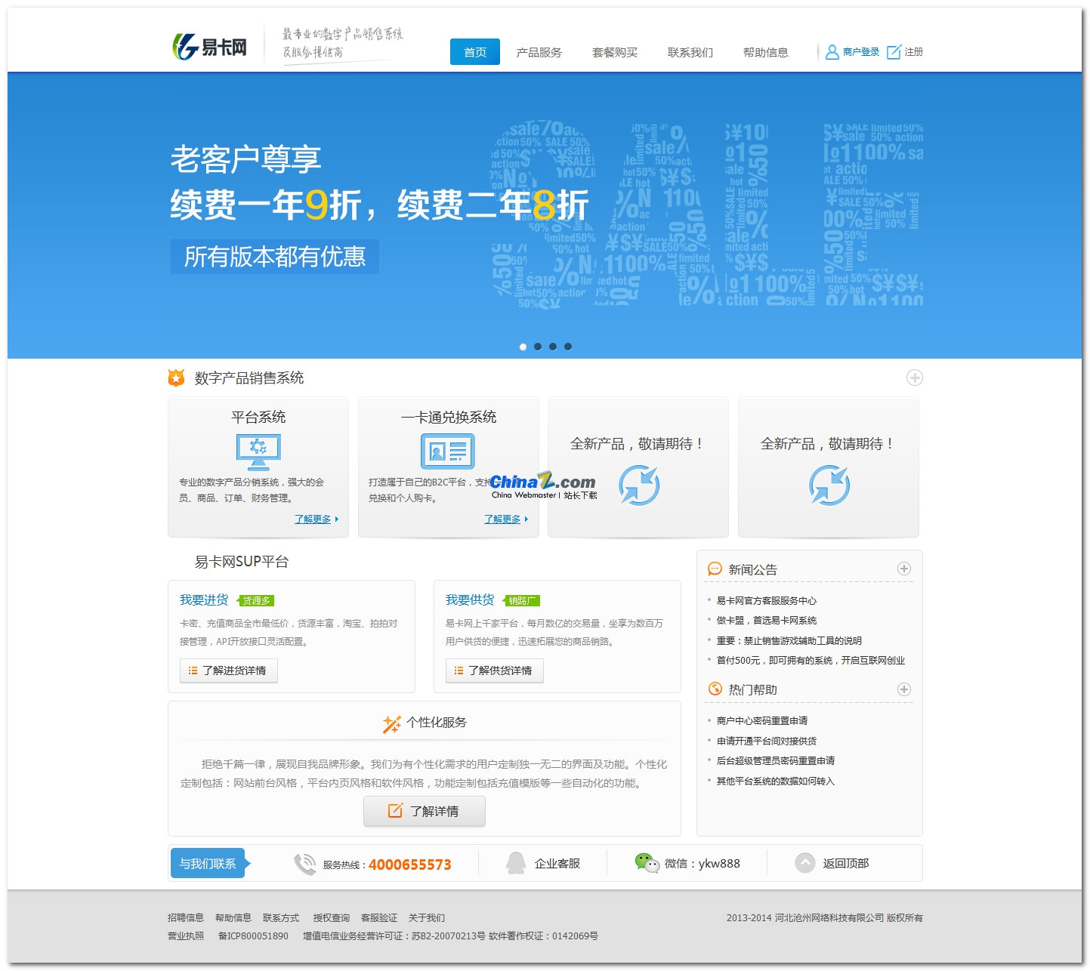Open footer link 关于我们

tap(427, 918)
